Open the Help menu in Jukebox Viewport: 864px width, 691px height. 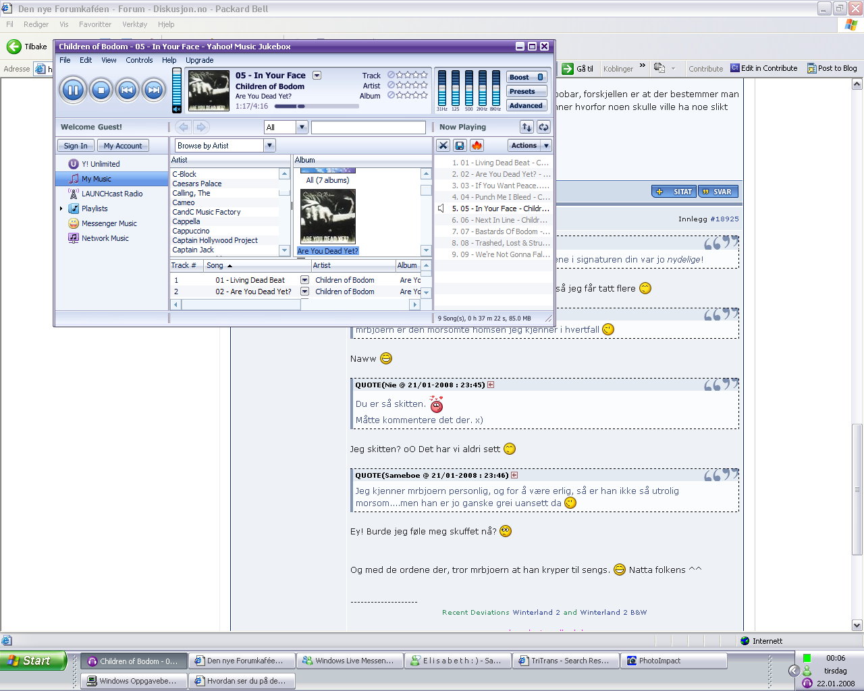click(x=169, y=60)
